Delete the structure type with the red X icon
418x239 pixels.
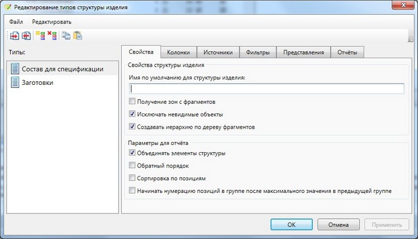(x=52, y=36)
